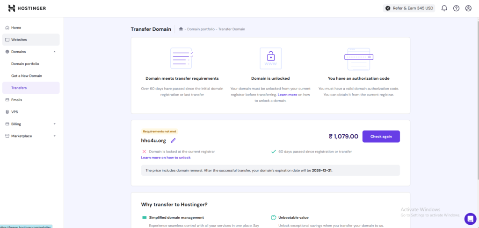Open Emails in sidebar
The width and height of the screenshot is (479, 228).
[x=31, y=100]
